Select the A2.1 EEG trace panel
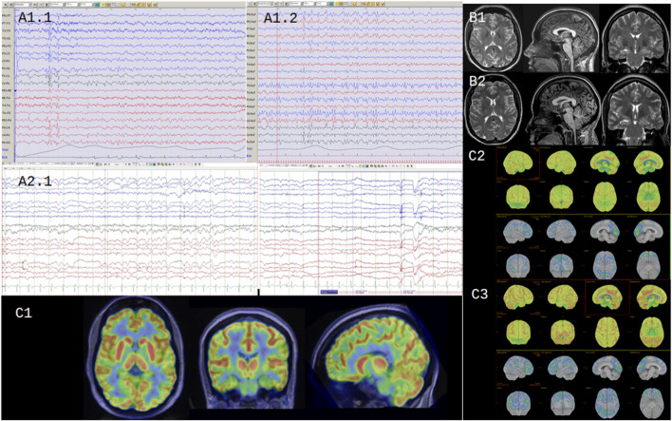 129,231
